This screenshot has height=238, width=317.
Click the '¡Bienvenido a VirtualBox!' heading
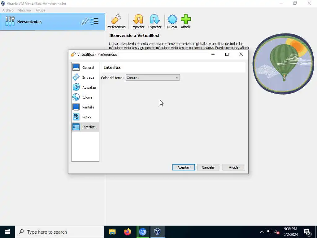pyautogui.click(x=134, y=35)
